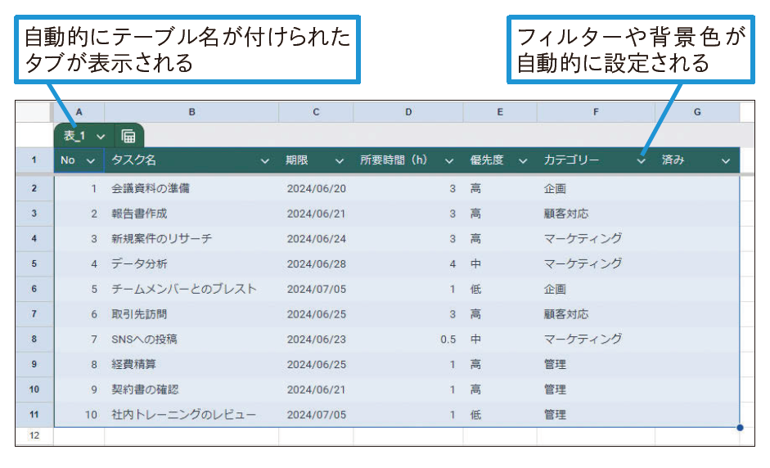This screenshot has width=770, height=468.
Task: Open the table view icon next to 表_1
Action: tap(128, 136)
